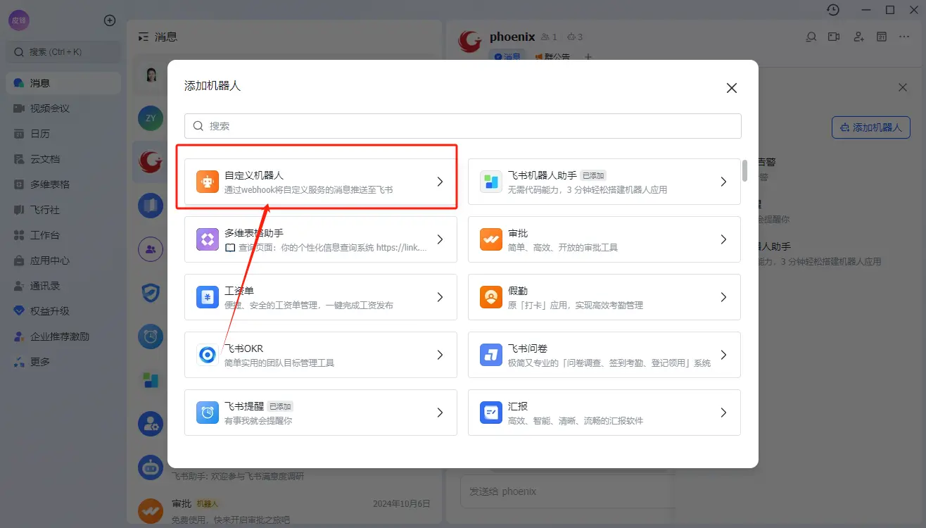Open 云文档 in left sidebar
This screenshot has width=926, height=528.
[63, 159]
